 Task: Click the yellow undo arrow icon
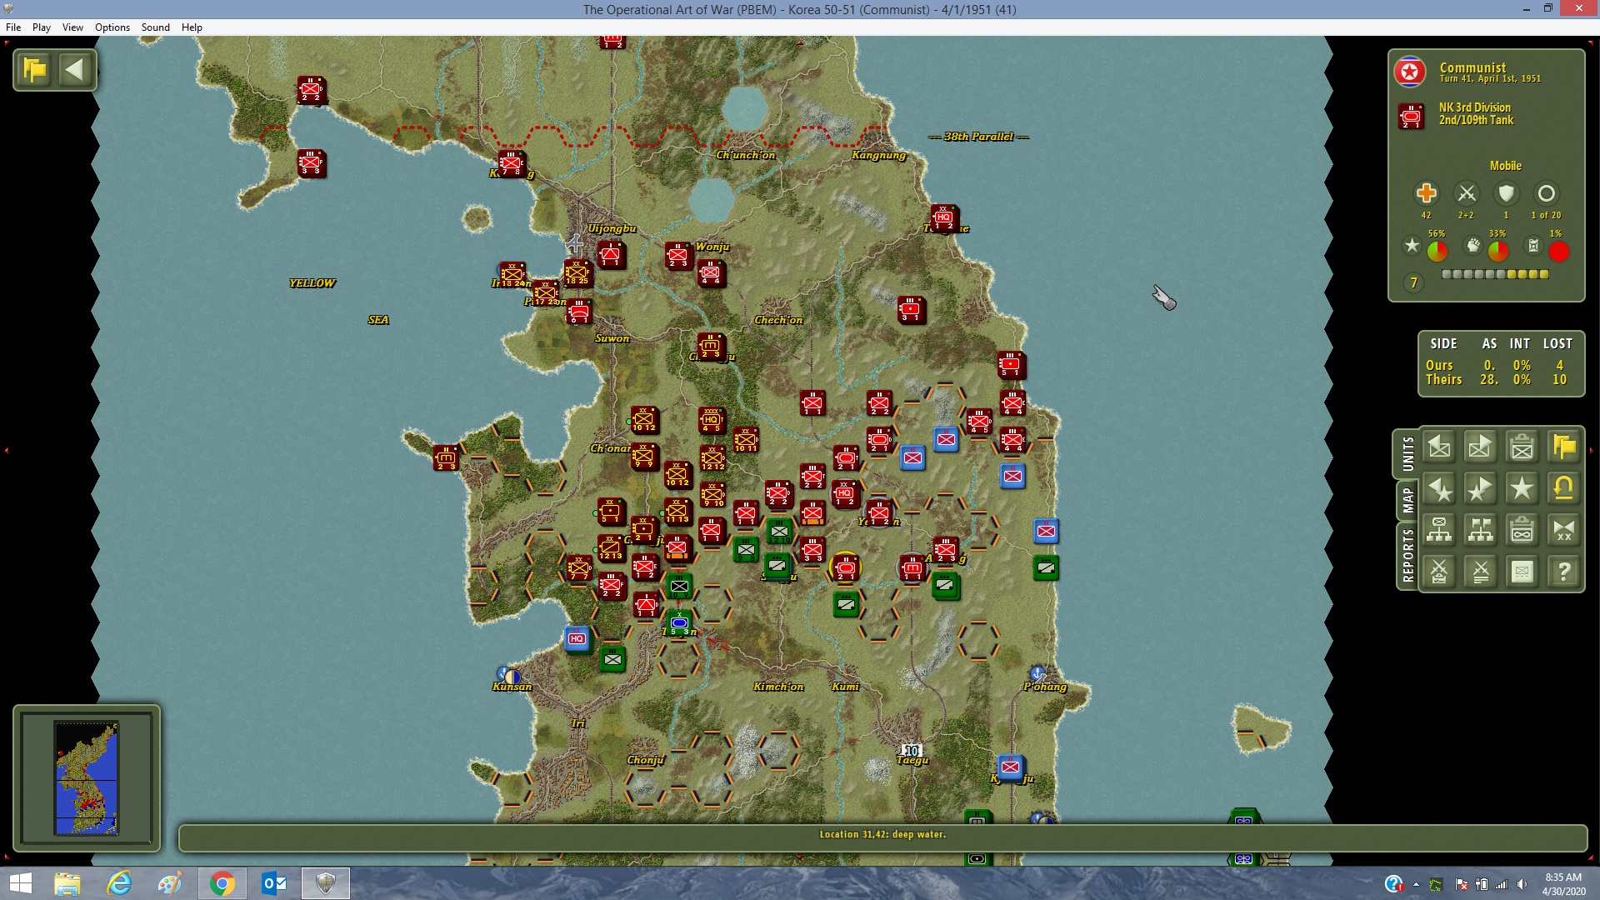click(1564, 489)
